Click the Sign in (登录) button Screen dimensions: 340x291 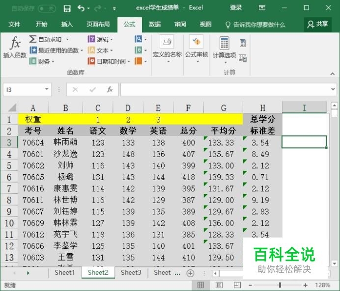(236, 8)
